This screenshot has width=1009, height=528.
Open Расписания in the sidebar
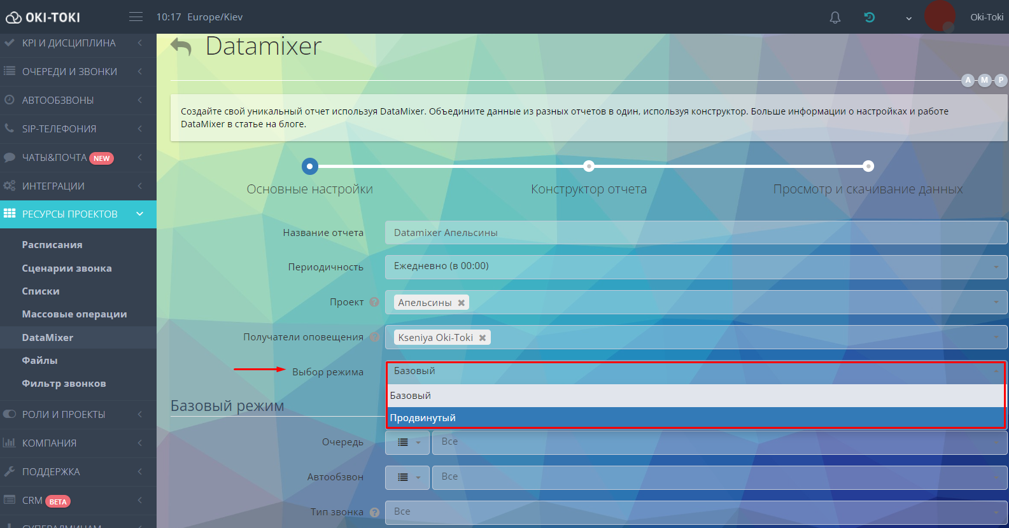[52, 245]
